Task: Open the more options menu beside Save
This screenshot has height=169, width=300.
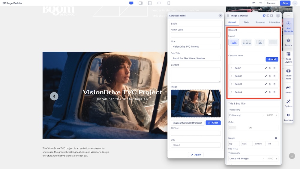Action: coord(295,3)
